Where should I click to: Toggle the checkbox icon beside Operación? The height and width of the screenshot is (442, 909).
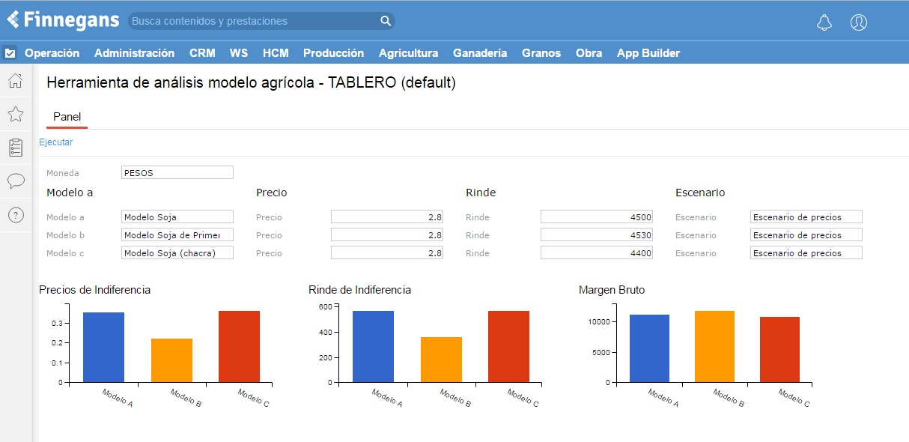pos(10,53)
